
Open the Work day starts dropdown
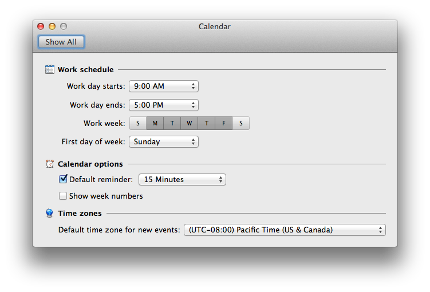pos(164,86)
